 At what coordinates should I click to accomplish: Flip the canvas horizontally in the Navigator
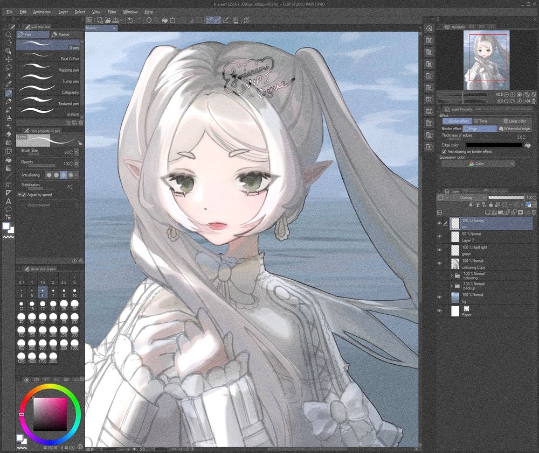click(x=527, y=101)
